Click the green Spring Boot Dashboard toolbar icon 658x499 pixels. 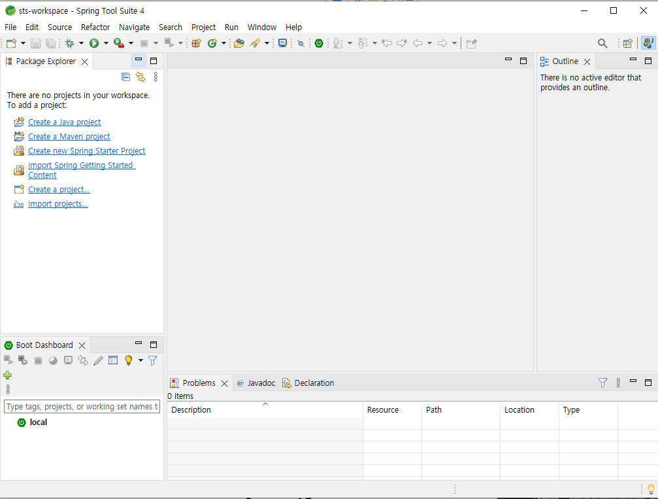click(319, 43)
